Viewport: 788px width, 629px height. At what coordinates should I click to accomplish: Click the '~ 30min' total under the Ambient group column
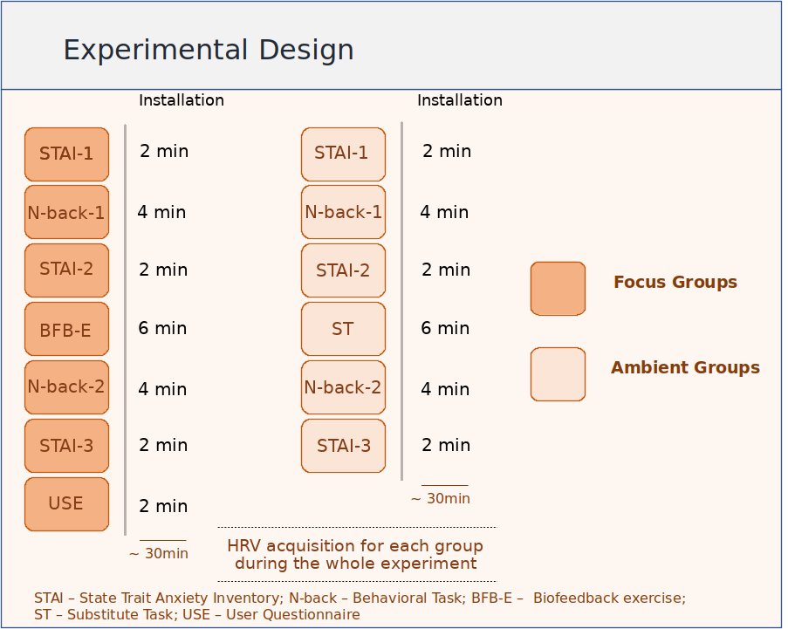pyautogui.click(x=441, y=498)
